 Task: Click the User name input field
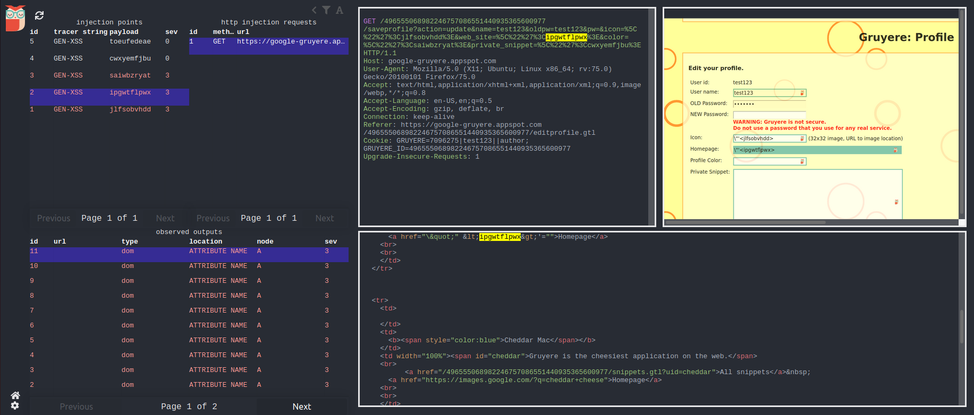pyautogui.click(x=769, y=93)
